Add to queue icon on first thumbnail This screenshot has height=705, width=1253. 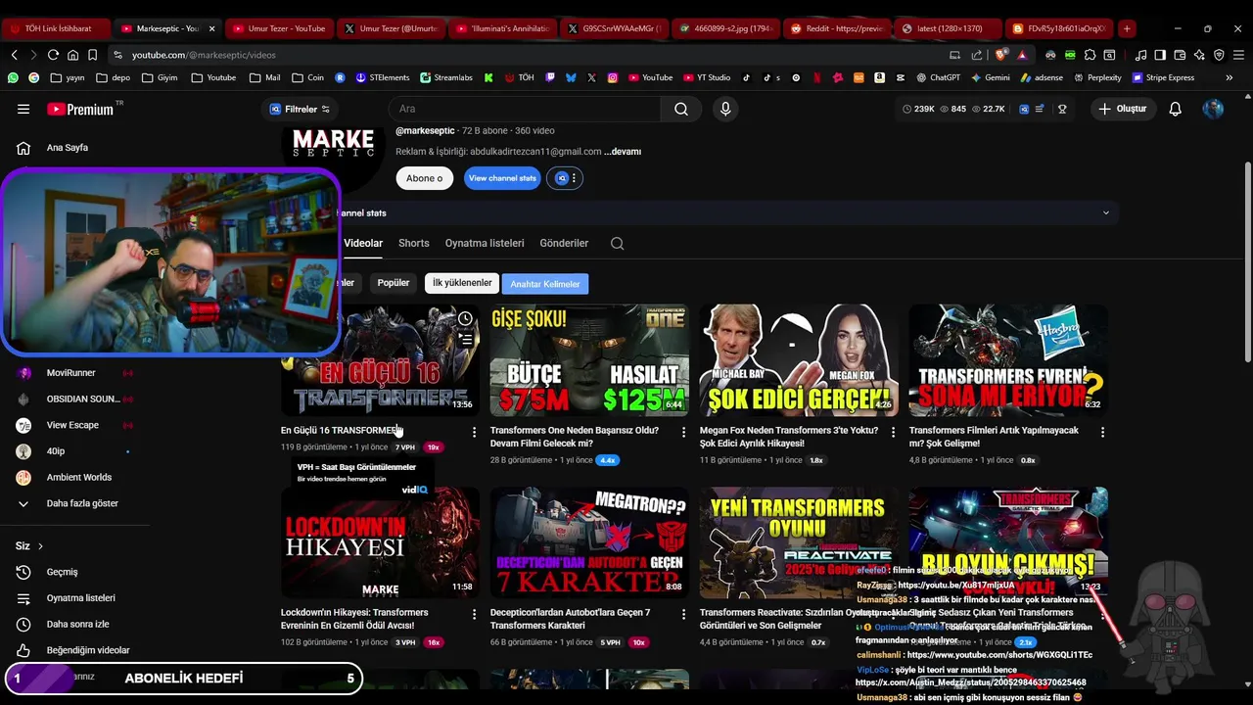465,339
